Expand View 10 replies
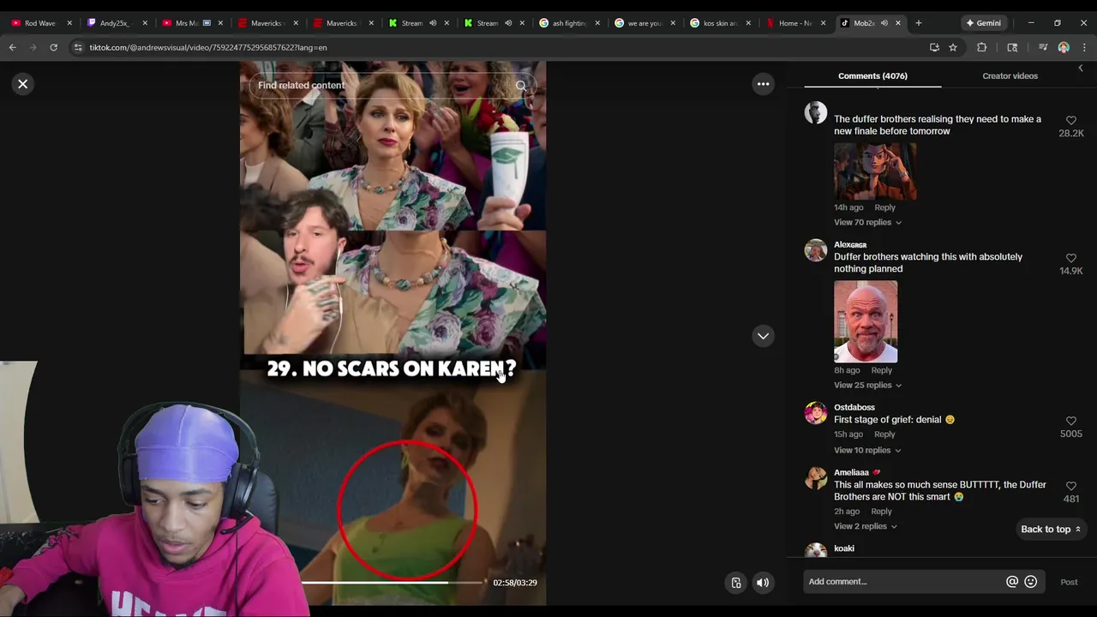The image size is (1097, 617). [867, 451]
